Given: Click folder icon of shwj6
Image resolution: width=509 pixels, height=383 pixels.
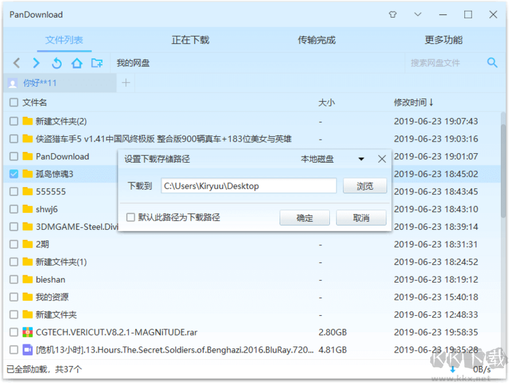Looking at the screenshot, I should (x=28, y=209).
